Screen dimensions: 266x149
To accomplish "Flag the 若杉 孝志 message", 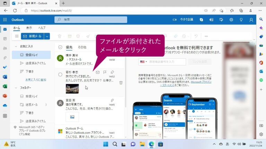I will (x=105, y=72).
